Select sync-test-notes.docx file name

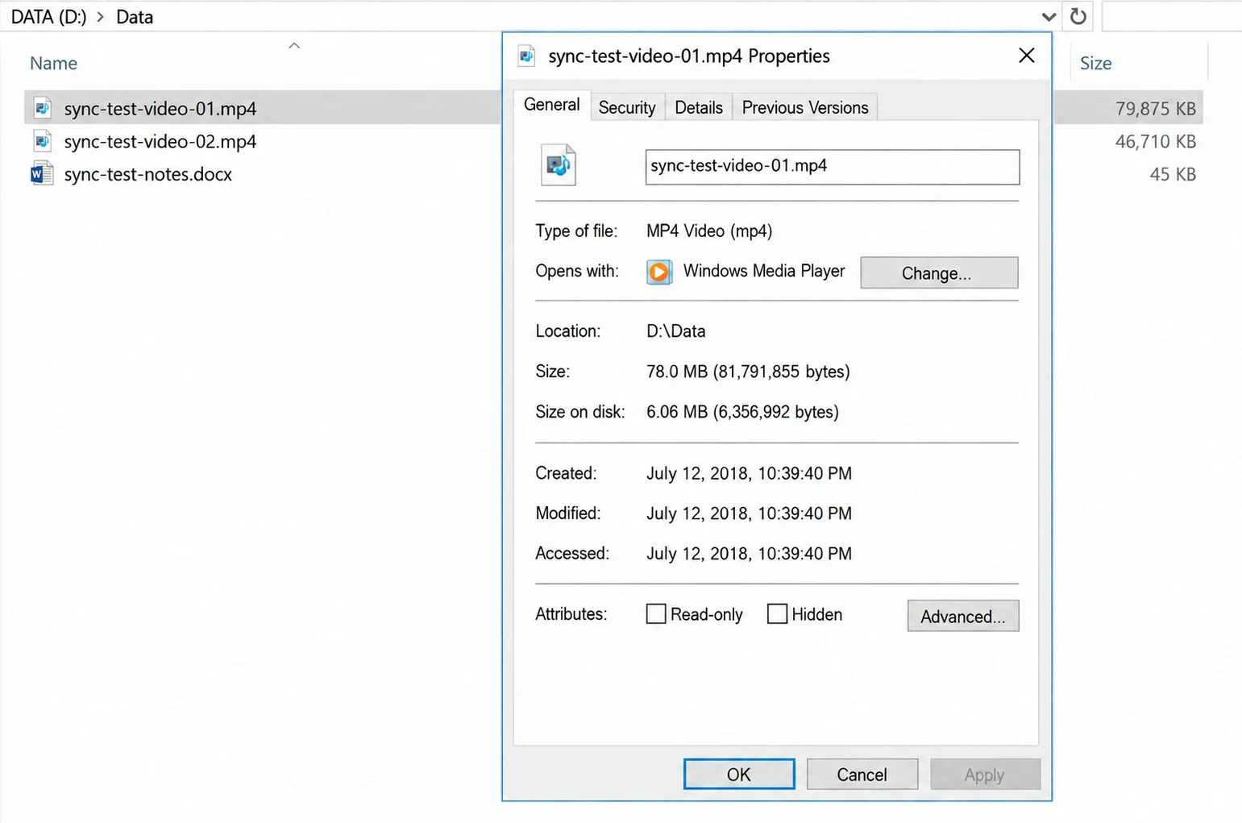point(148,174)
